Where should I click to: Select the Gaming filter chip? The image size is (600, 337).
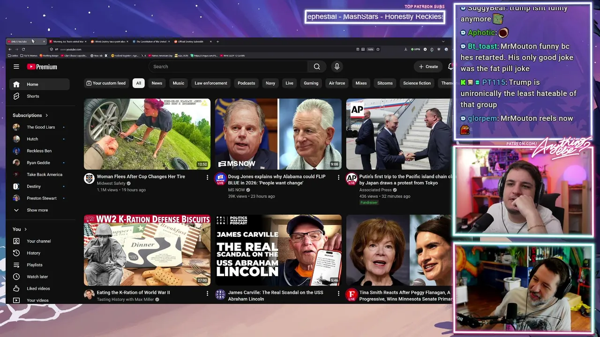click(311, 83)
